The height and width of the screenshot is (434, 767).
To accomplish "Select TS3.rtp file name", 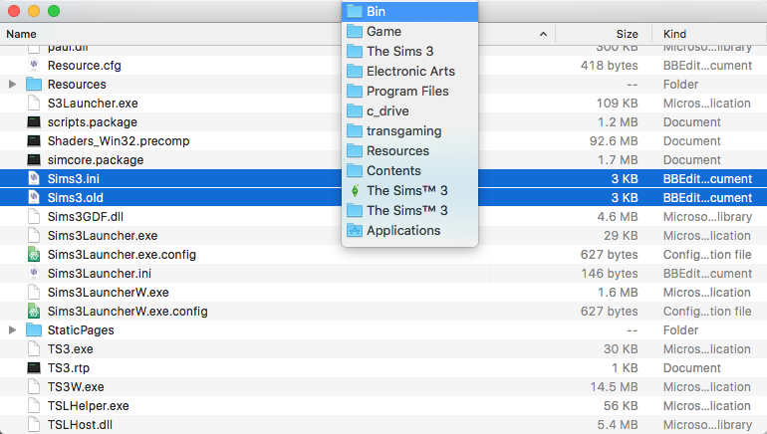I will [69, 368].
